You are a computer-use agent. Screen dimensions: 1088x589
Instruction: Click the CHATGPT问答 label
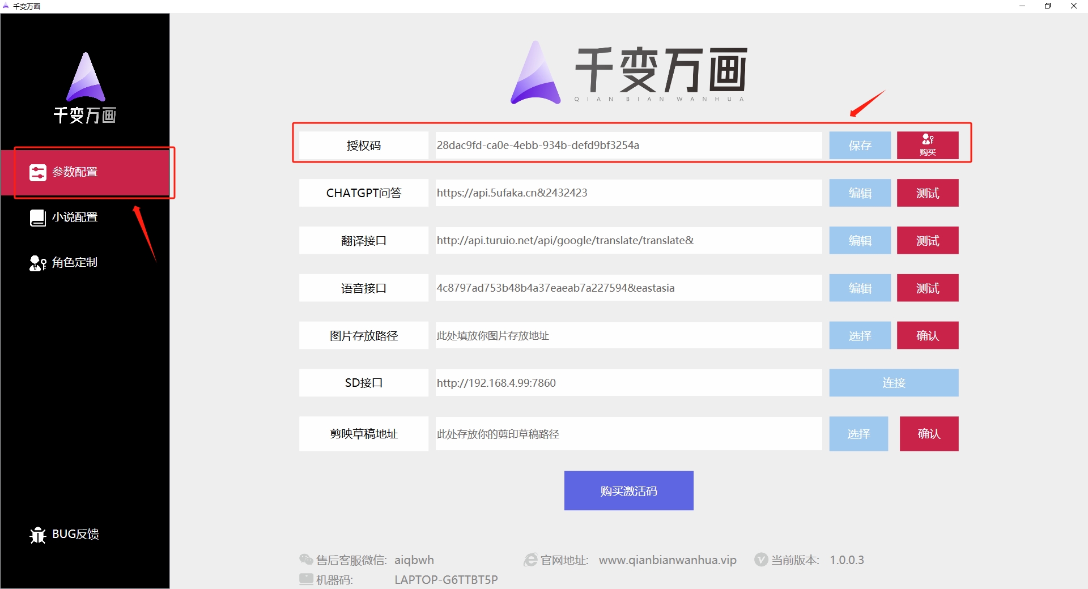(x=364, y=193)
